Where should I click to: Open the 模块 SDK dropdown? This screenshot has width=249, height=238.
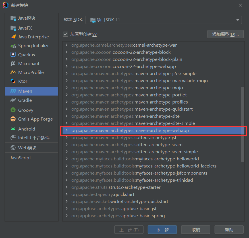pos(163,20)
